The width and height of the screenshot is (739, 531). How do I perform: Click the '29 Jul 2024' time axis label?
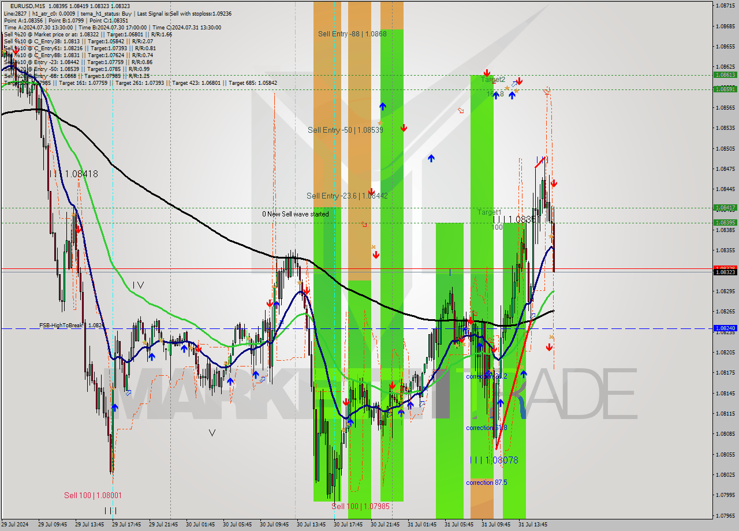click(14, 525)
